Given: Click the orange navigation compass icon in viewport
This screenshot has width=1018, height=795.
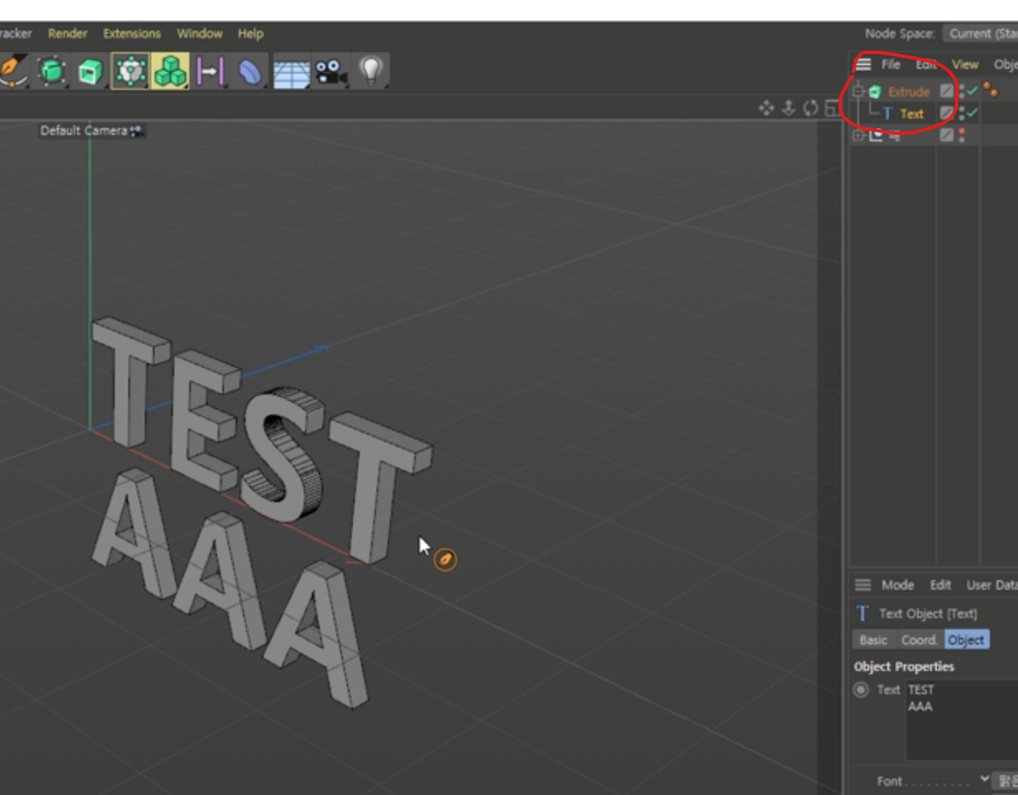Looking at the screenshot, I should click(445, 560).
